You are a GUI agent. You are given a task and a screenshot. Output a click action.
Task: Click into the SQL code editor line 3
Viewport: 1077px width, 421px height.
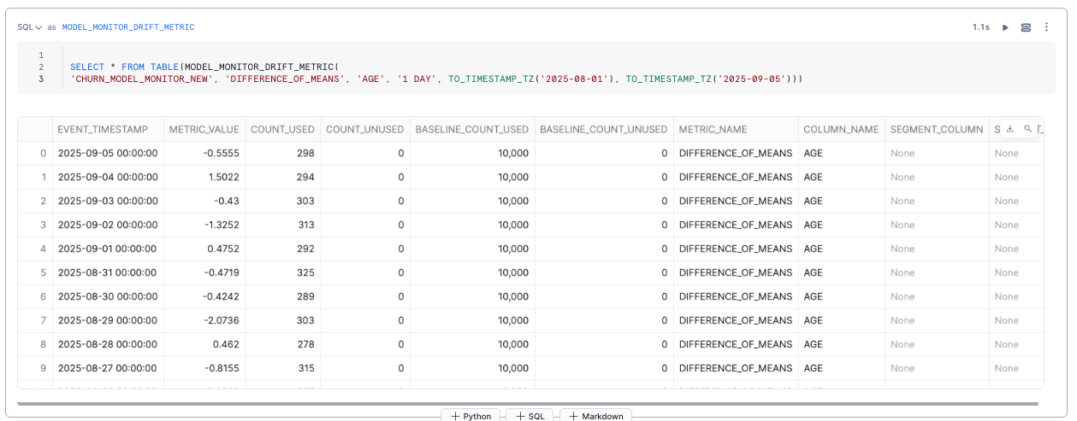coord(436,79)
